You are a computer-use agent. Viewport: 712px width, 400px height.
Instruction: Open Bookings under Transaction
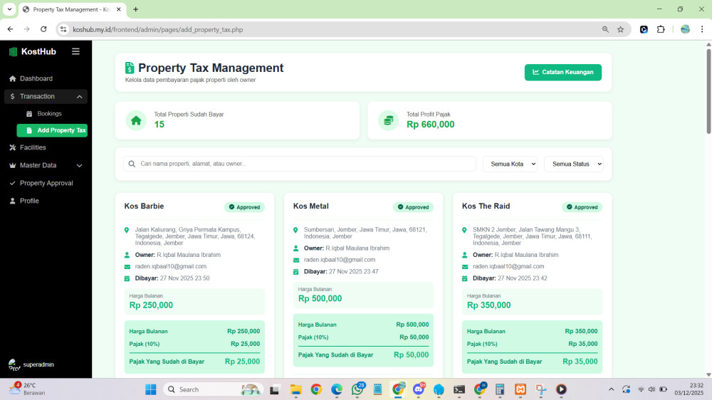(x=49, y=114)
